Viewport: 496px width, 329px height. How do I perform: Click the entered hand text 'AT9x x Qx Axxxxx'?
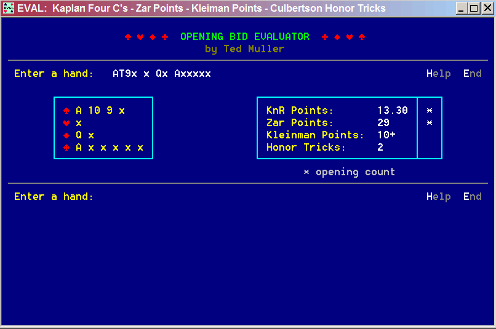click(x=161, y=74)
